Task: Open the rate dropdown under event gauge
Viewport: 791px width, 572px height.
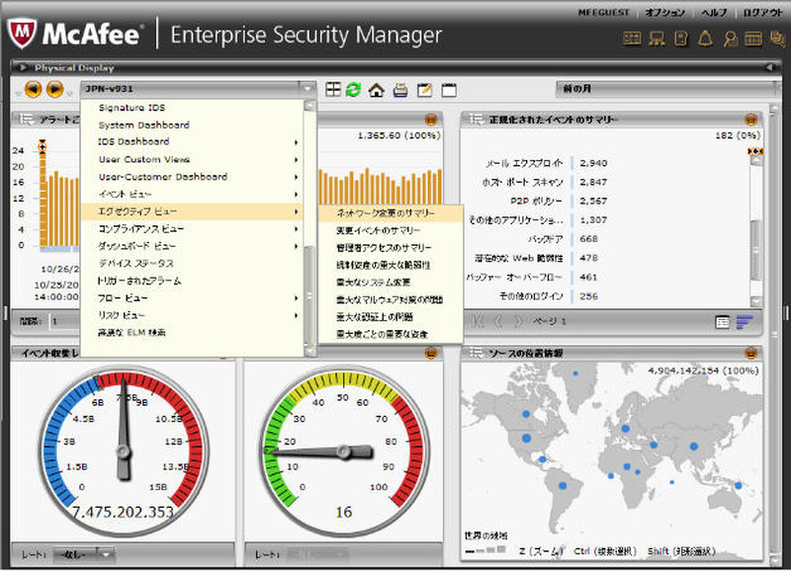Action: point(83,555)
